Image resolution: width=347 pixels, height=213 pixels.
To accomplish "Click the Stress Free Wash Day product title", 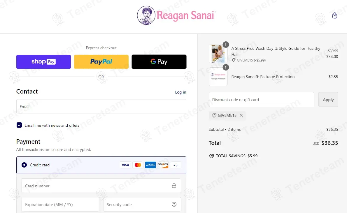I will point(276,51).
